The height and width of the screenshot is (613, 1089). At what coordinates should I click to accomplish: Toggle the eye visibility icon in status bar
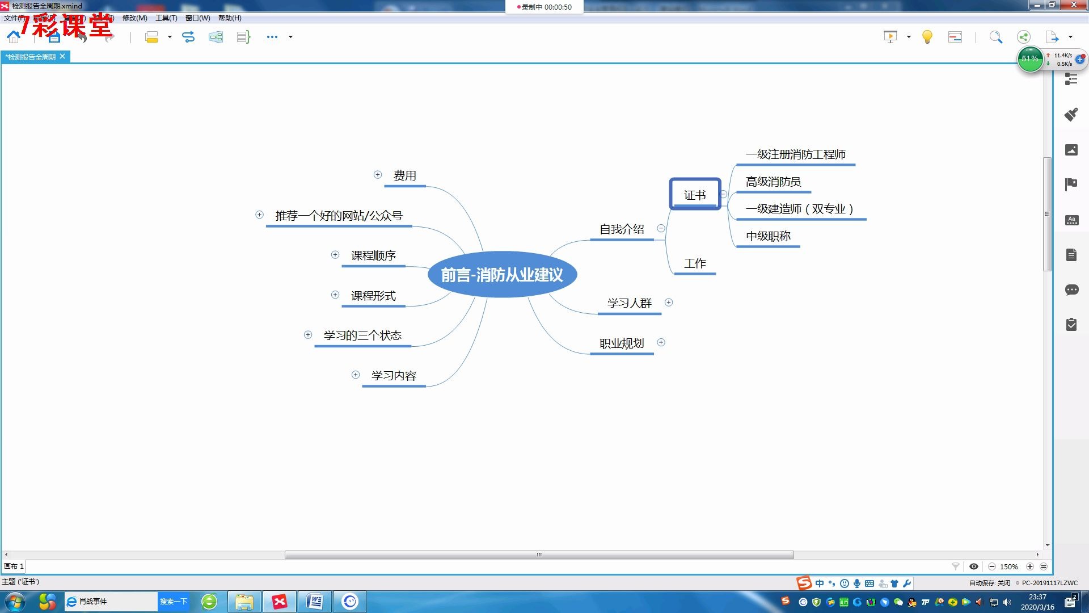click(974, 566)
